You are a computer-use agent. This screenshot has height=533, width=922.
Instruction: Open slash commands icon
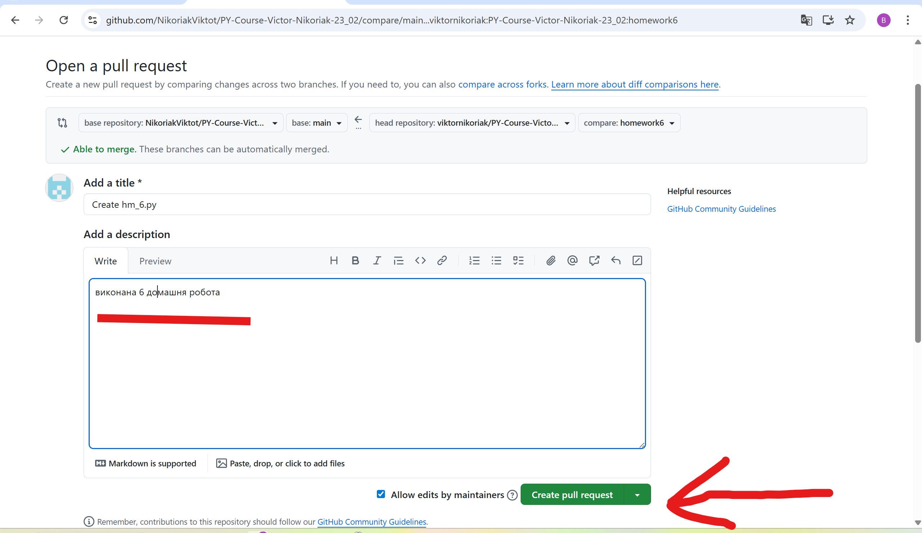637,260
